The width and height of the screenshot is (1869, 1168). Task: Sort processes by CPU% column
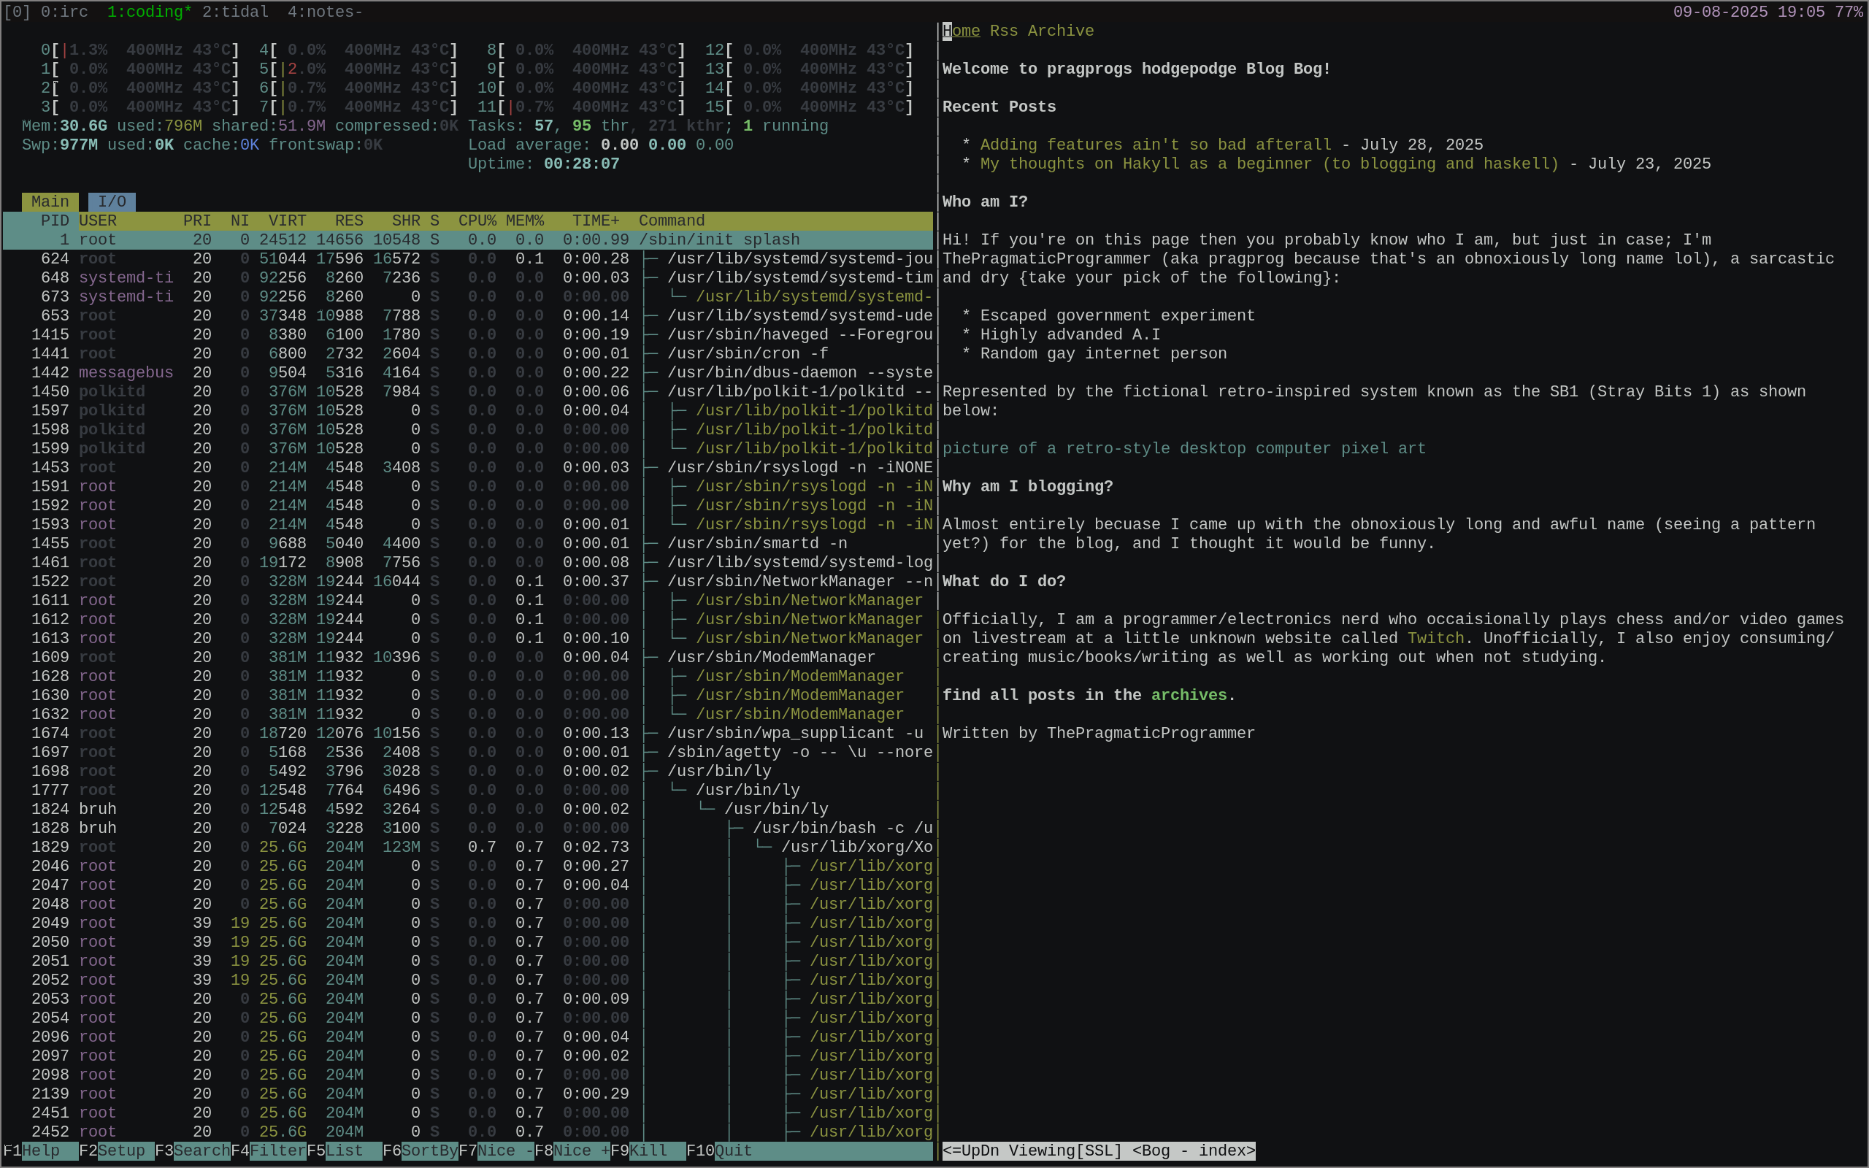pos(477,220)
